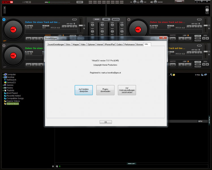Toggle browser lock icon at bottom
Viewport: 212px width, 170px height.
pyautogui.click(x=53, y=166)
